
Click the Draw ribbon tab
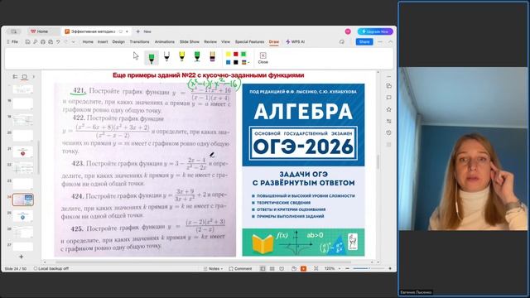274,42
